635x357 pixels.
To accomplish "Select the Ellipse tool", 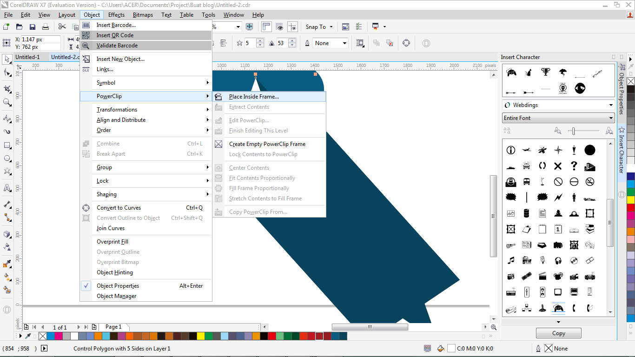I will tap(7, 159).
